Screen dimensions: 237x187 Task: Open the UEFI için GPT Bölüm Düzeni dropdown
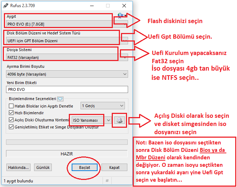pos(67,41)
